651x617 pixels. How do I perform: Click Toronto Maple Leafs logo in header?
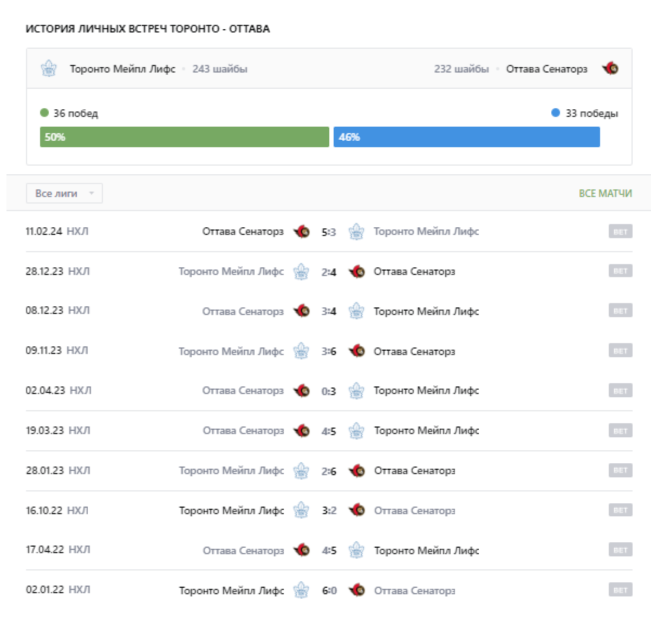click(49, 69)
